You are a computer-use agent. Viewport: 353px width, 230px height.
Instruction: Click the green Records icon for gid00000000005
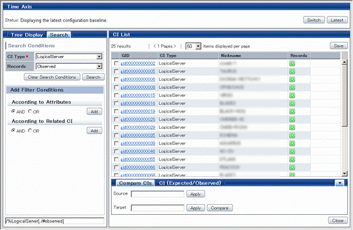coord(292,71)
